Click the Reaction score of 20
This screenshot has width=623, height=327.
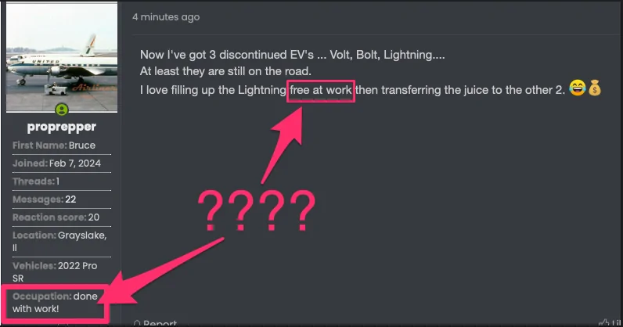coord(94,217)
